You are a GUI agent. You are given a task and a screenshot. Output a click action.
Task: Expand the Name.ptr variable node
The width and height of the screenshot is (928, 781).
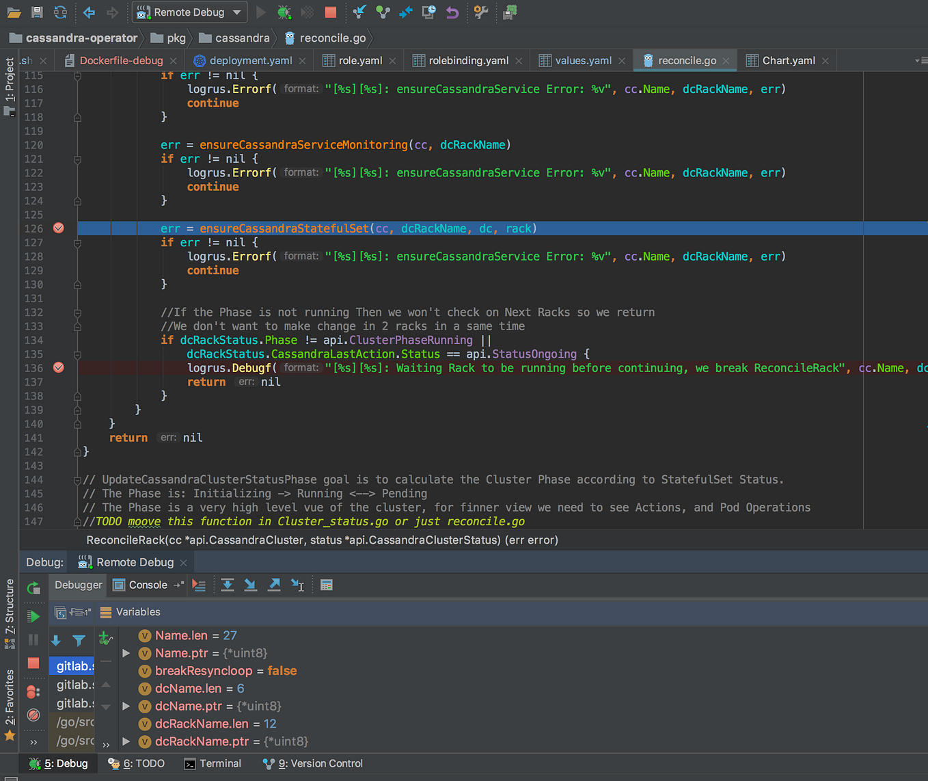coord(126,653)
